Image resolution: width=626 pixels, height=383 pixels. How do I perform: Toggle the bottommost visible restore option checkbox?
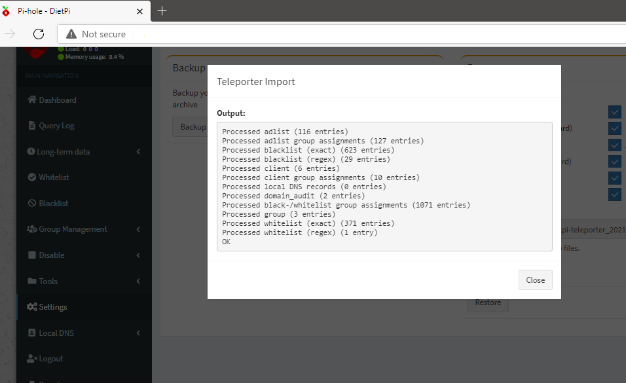coord(615,194)
